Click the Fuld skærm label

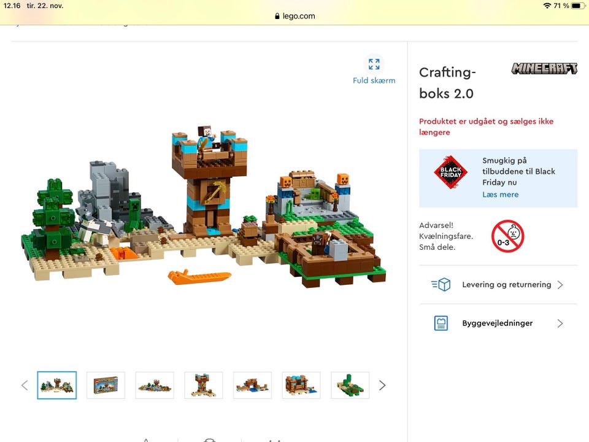click(x=374, y=80)
